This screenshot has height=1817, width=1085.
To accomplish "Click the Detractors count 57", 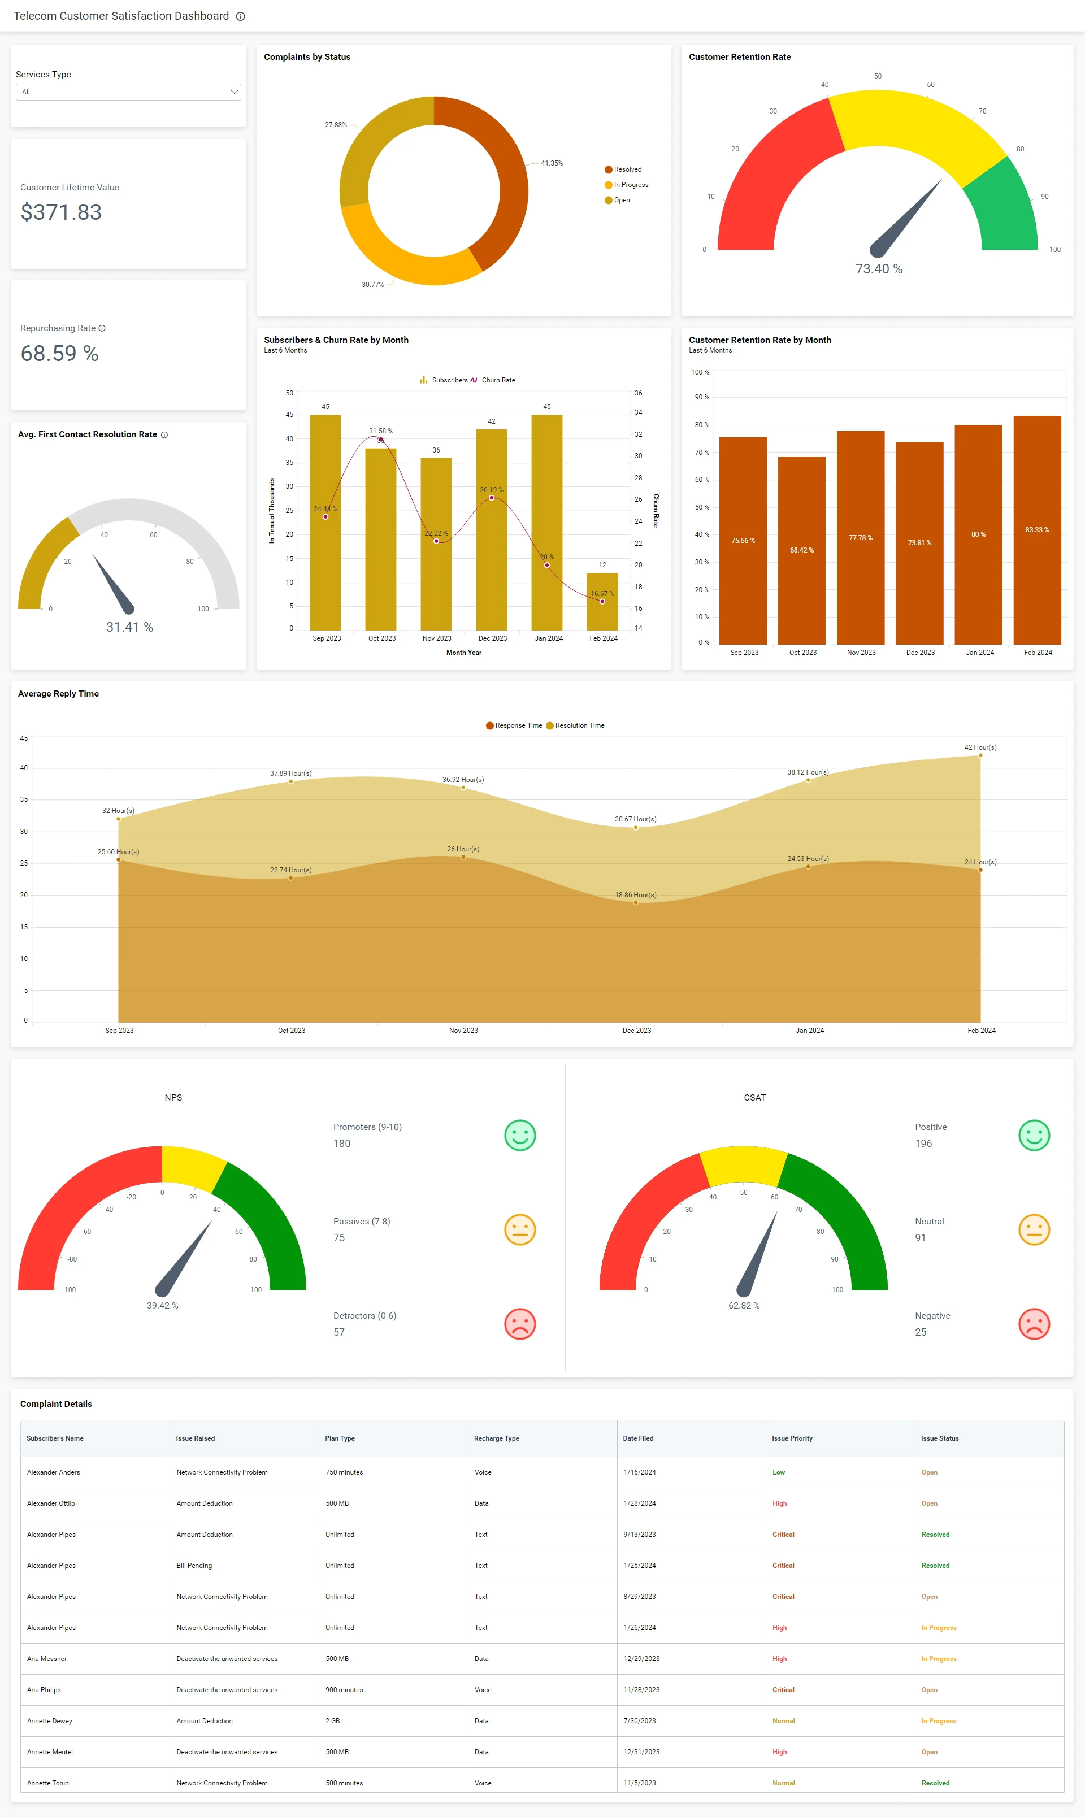I will (x=339, y=1333).
